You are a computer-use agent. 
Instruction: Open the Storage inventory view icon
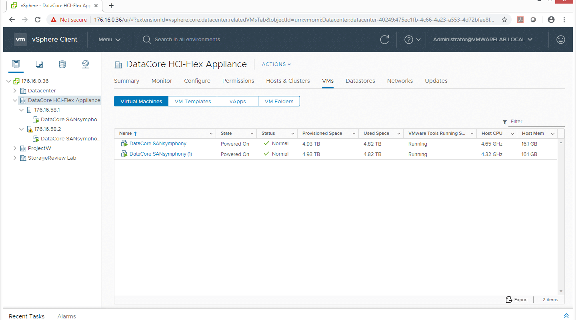click(x=62, y=64)
